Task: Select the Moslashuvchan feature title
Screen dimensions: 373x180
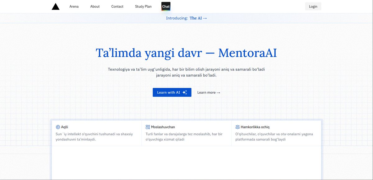Action: (x=163, y=127)
